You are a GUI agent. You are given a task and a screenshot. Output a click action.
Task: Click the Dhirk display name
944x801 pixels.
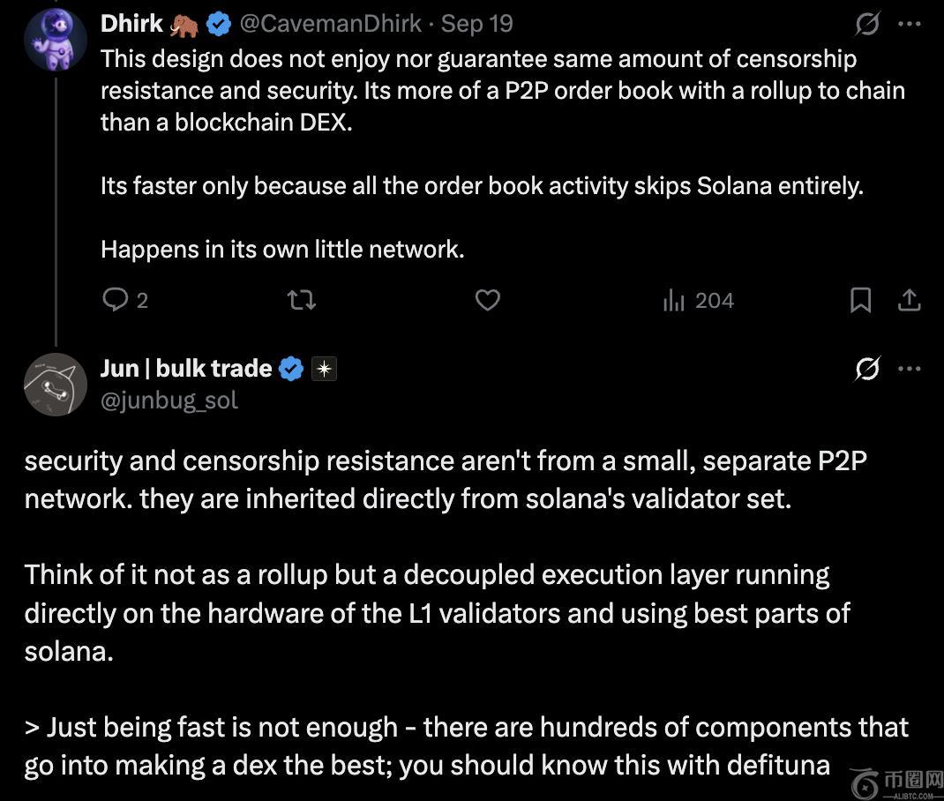click(x=131, y=24)
